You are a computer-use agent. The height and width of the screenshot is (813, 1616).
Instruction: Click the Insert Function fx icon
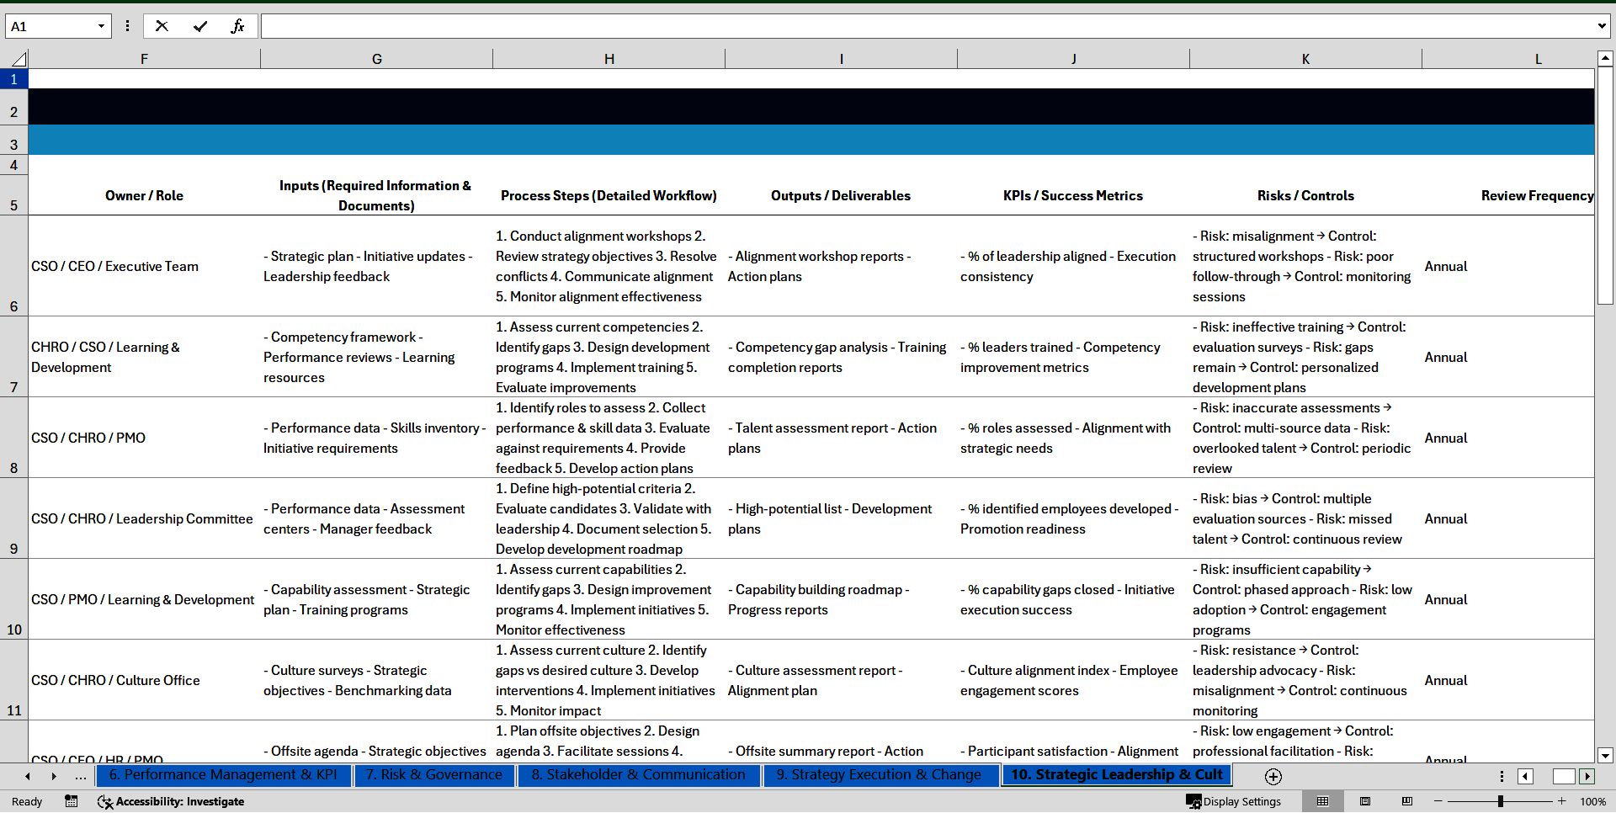point(237,26)
